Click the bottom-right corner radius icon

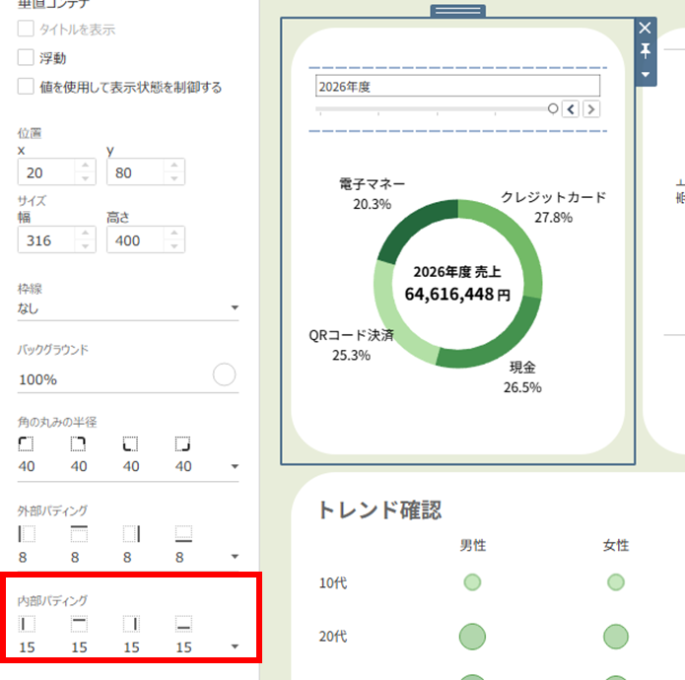183,444
